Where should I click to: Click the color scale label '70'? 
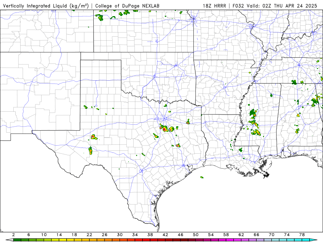pyautogui.click(x=272, y=235)
